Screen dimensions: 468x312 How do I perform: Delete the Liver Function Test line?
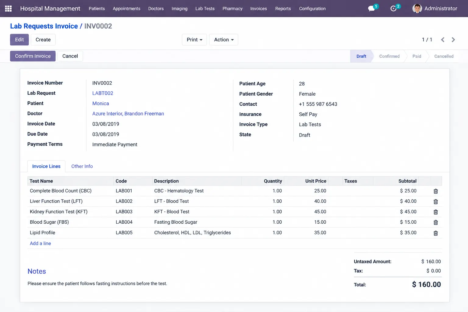436,201
